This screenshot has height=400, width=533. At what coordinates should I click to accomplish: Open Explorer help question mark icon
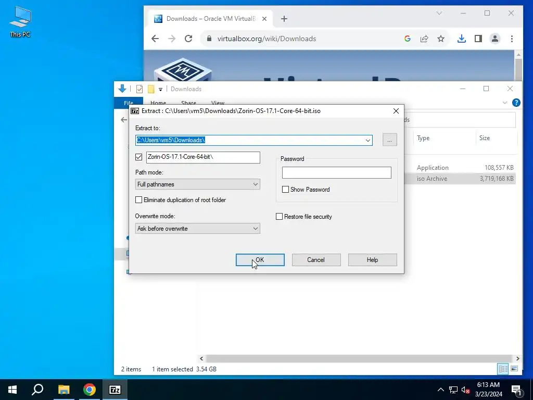pyautogui.click(x=516, y=103)
